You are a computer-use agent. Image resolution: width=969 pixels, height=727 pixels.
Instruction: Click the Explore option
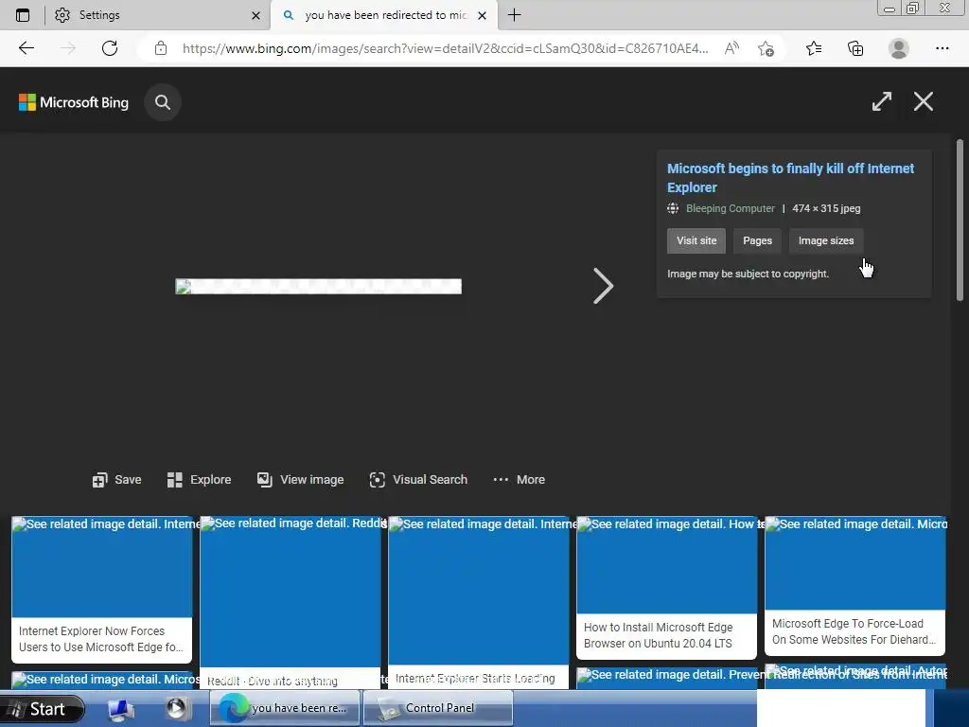tap(199, 480)
